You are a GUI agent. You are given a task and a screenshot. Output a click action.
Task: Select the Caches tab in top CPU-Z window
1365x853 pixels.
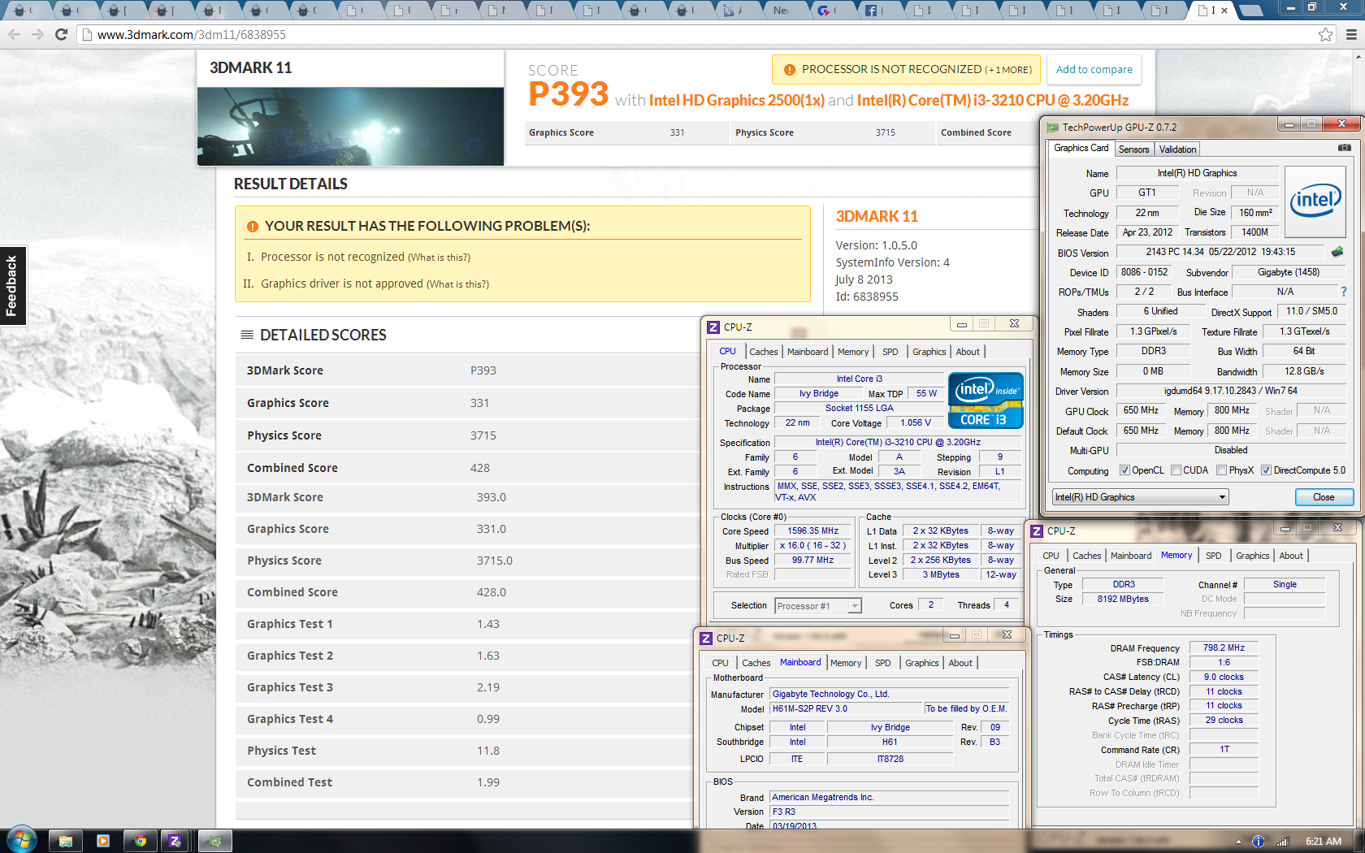click(763, 352)
